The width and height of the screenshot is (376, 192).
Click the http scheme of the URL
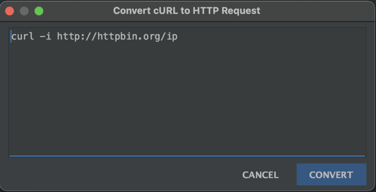pos(69,37)
